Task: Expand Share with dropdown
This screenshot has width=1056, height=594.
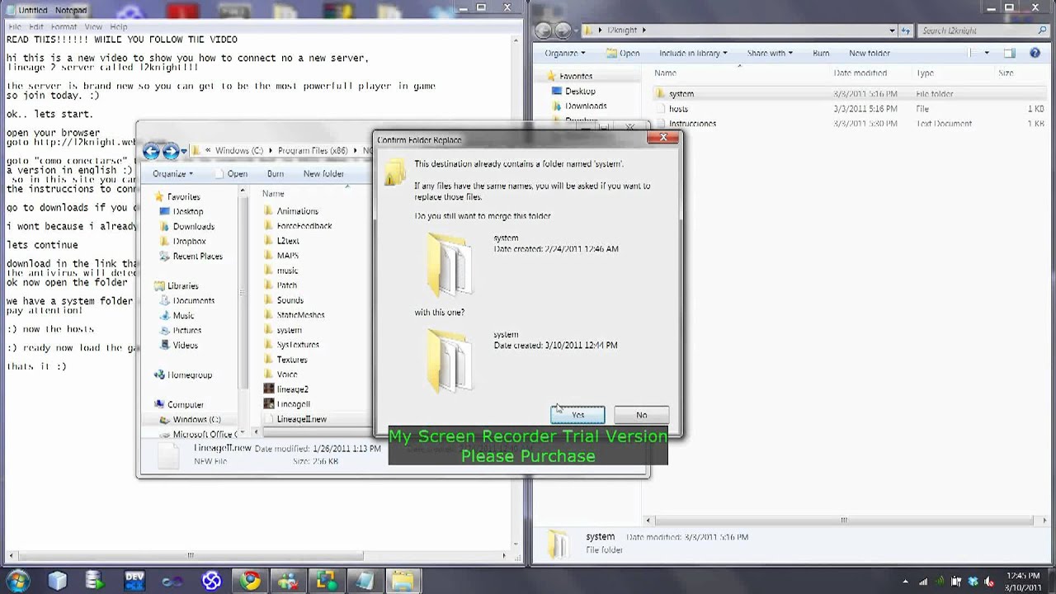Action: 770,53
